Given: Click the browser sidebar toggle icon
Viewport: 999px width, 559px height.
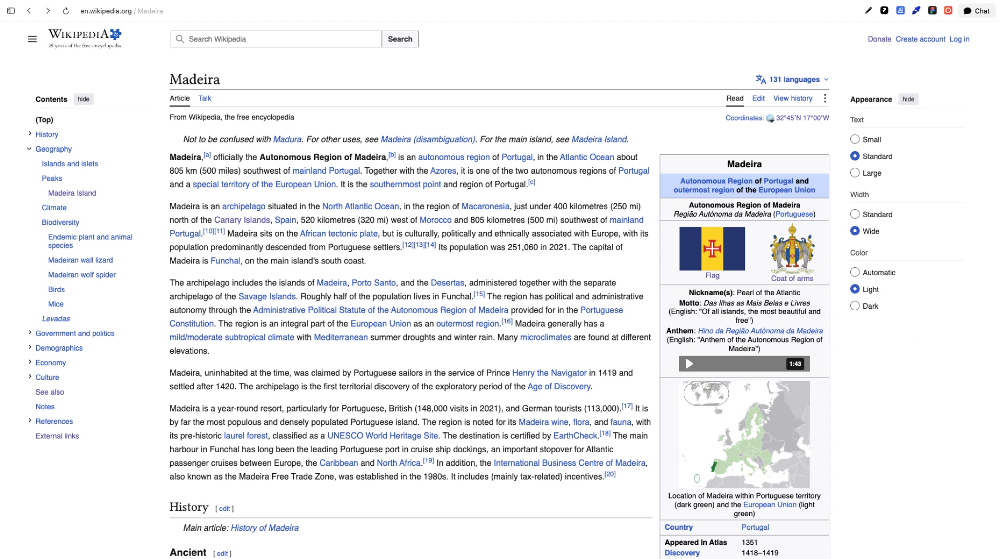Looking at the screenshot, I should pyautogui.click(x=11, y=11).
